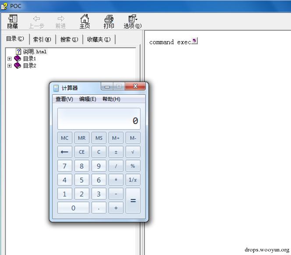Screen dimensions: 291x255
Task: Click digit 8 on the Calculator
Action: coord(82,166)
